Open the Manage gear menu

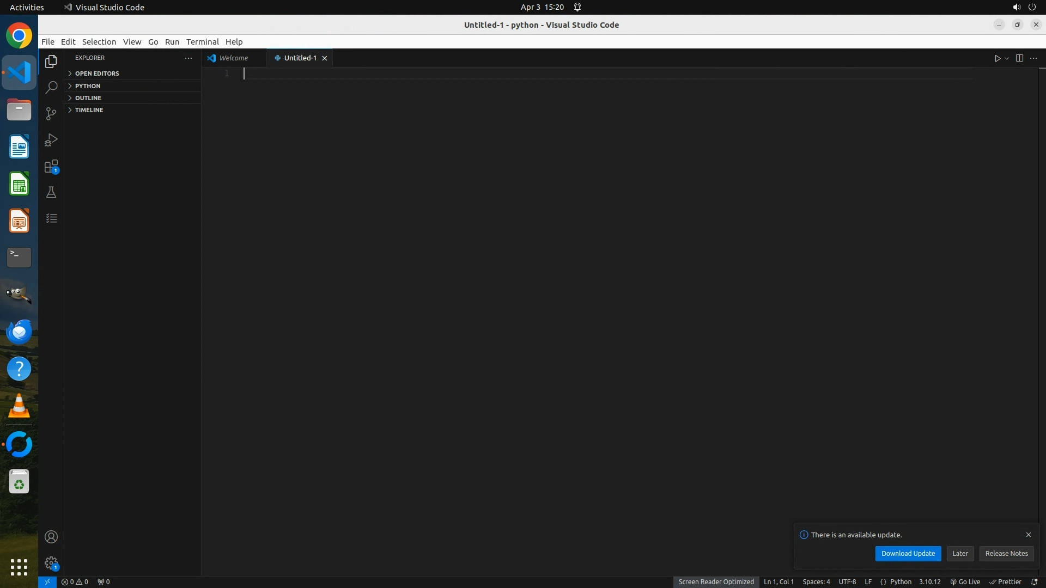coord(51,563)
